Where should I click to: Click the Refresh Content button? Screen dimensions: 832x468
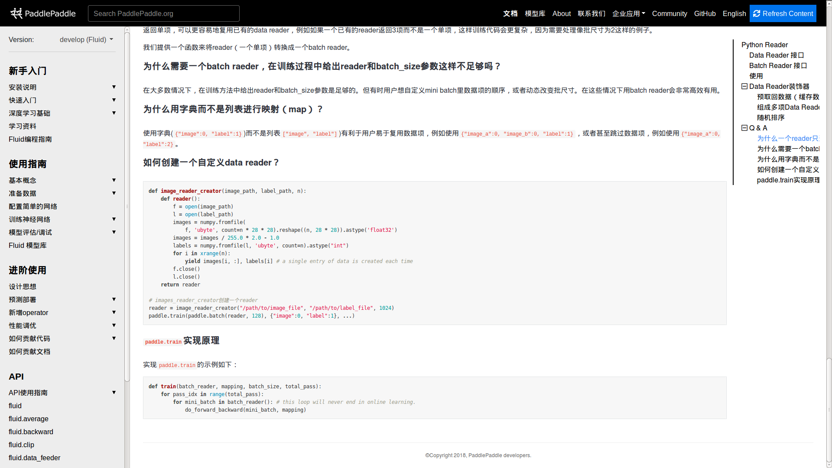[x=783, y=13]
